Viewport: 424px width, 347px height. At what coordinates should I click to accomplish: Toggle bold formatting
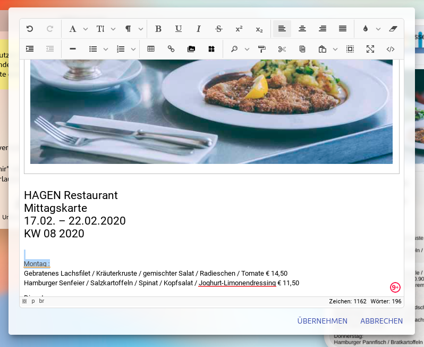[158, 29]
